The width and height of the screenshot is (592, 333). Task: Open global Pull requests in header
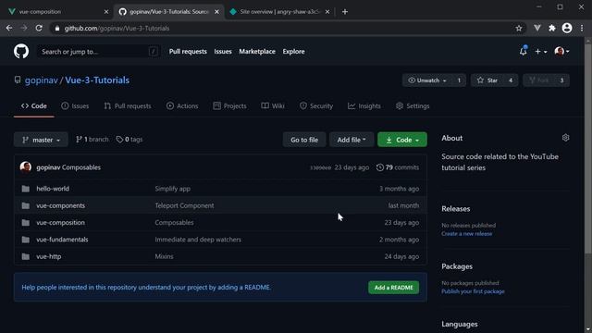[x=188, y=52]
